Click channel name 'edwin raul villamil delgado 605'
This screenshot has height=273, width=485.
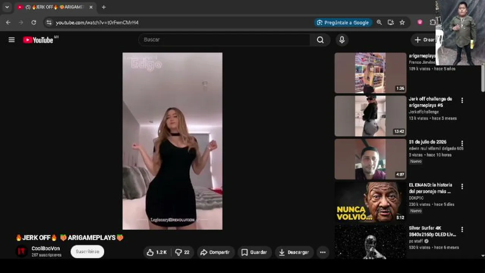(436, 149)
